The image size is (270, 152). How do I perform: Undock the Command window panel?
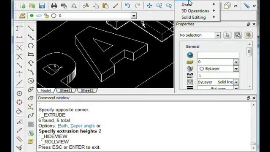pos(248,98)
